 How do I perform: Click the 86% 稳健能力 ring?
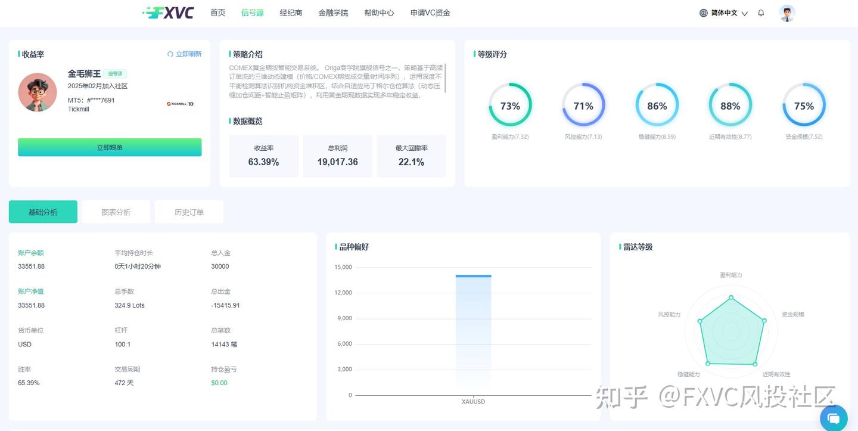[657, 106]
